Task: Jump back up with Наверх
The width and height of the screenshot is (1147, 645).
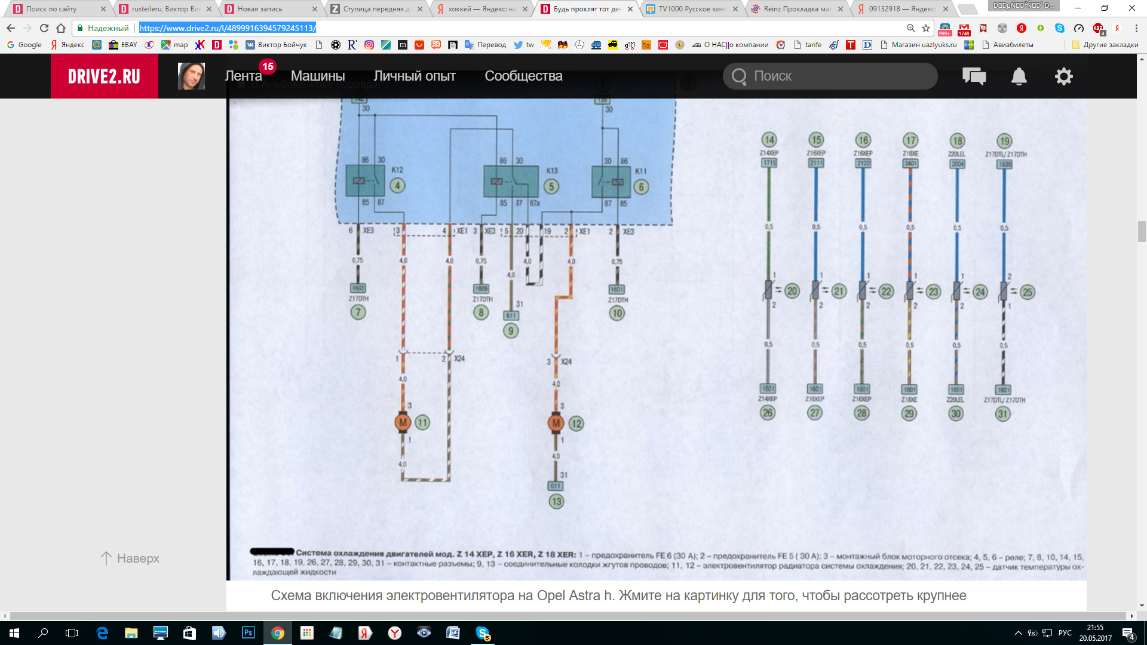Action: pyautogui.click(x=130, y=558)
